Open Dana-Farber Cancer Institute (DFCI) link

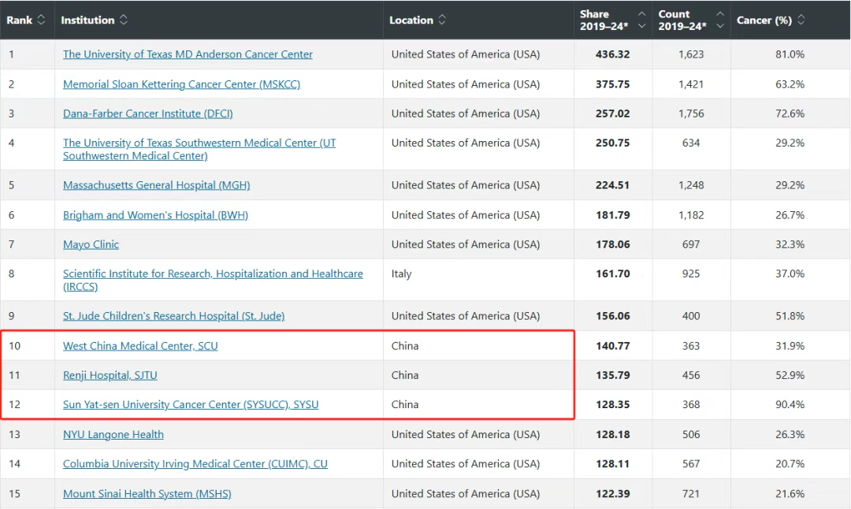coord(147,113)
